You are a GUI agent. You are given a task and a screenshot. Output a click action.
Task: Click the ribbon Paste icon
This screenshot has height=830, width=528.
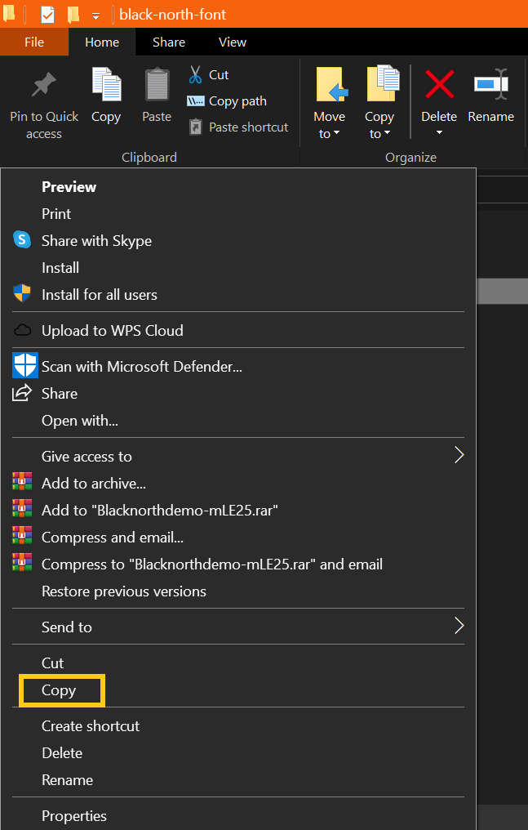point(157,85)
